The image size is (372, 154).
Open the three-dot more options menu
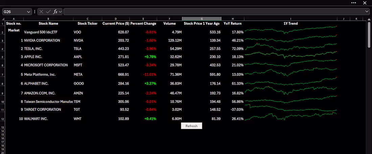(x=353, y=3)
